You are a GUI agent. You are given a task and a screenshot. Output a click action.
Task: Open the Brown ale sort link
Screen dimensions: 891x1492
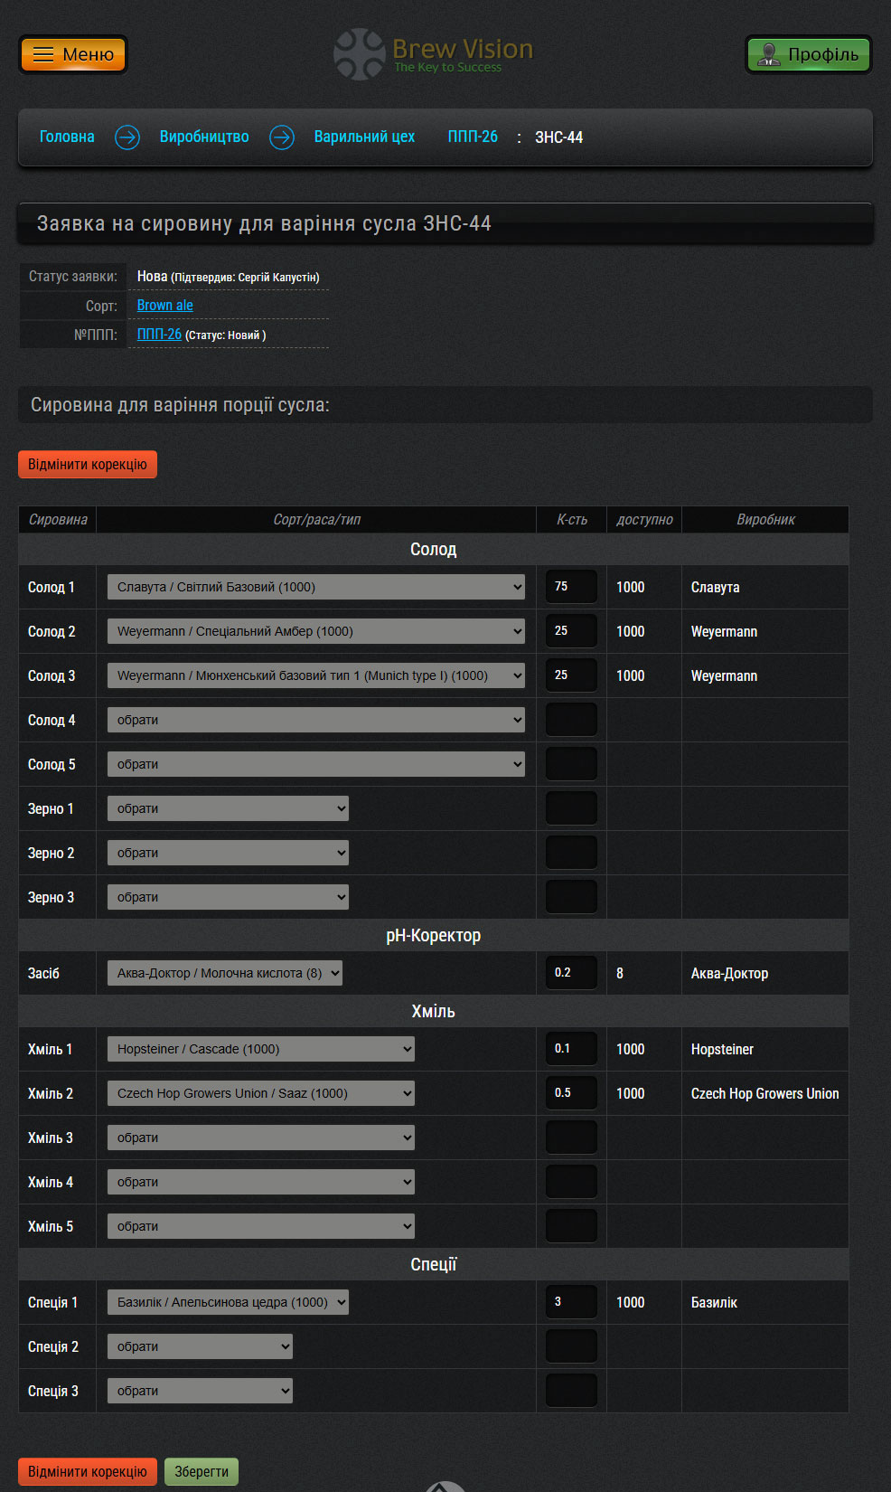[x=164, y=306]
